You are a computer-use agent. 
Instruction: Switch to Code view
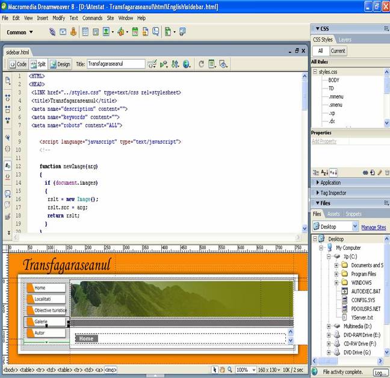point(17,64)
